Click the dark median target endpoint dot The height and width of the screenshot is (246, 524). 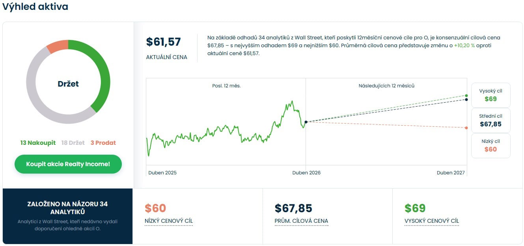pos(466,100)
